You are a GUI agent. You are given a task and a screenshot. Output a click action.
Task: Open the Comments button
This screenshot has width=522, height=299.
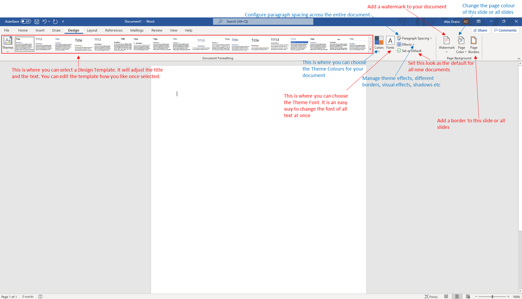click(505, 30)
